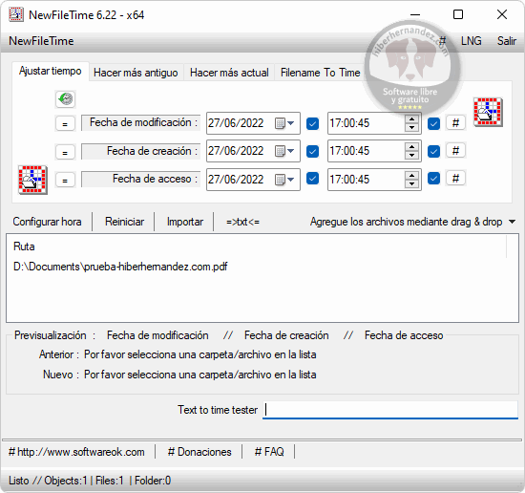Click the =>txt<= button
Viewport: 525px width, 493px height.
click(x=242, y=222)
